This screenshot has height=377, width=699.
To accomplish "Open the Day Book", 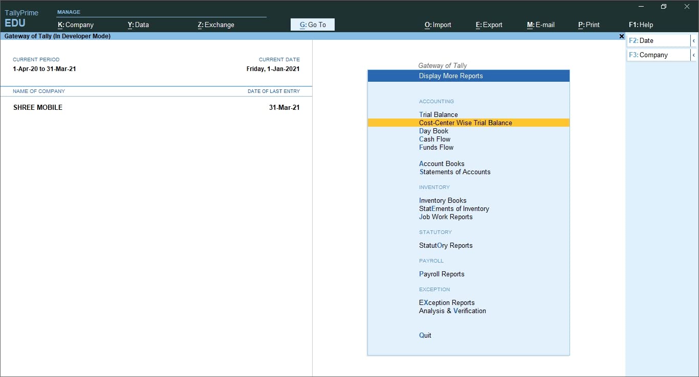I will point(433,131).
